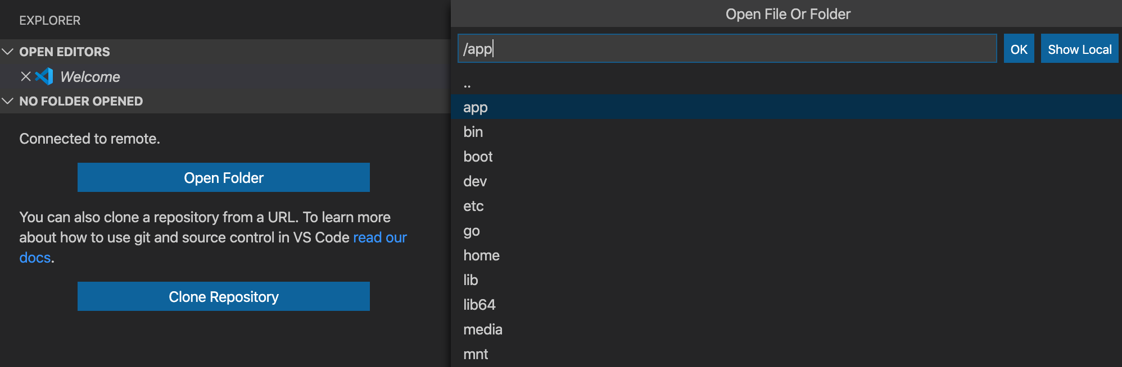Select the 'media' folder entry
This screenshot has width=1122, height=367.
786,329
